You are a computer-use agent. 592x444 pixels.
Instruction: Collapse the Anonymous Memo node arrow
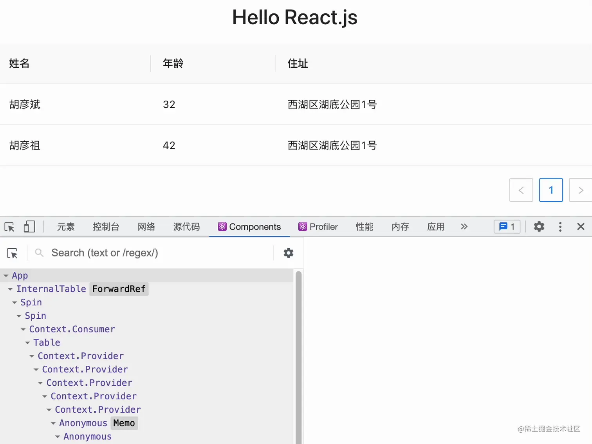53,423
